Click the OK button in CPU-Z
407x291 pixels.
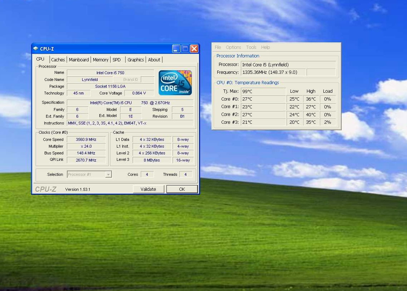[182, 189]
